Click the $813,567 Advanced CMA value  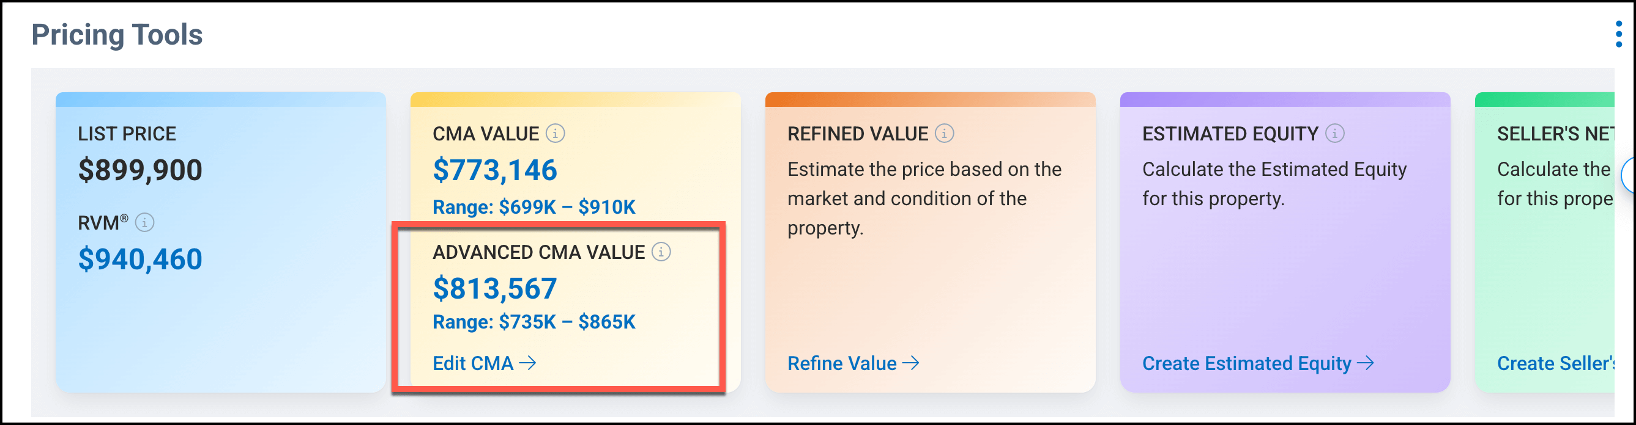(495, 289)
